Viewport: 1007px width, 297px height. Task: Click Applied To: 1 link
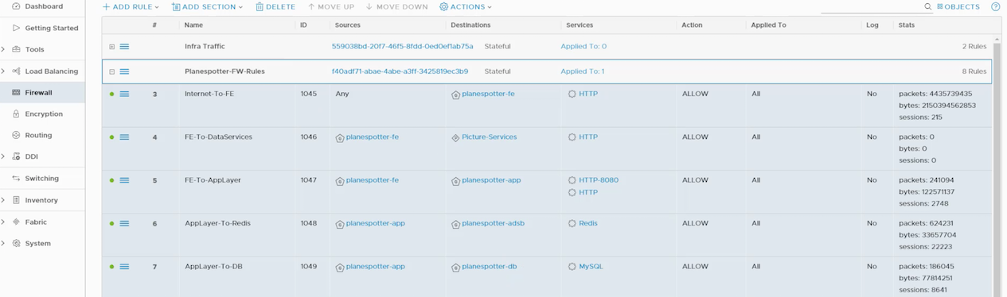(x=582, y=71)
